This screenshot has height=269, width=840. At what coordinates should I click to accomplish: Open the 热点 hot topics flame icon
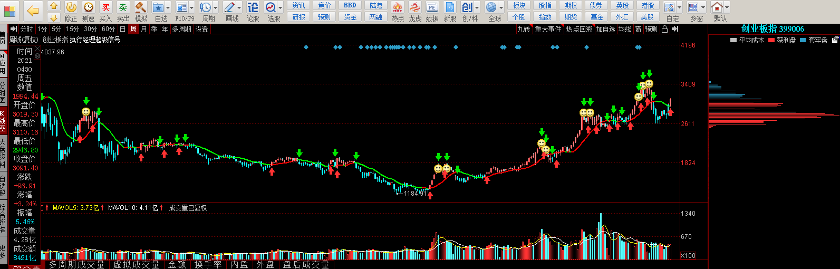(398, 7)
